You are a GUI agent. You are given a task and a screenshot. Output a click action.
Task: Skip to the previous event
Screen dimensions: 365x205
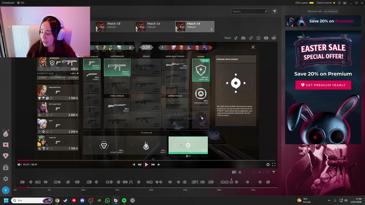coord(134,165)
